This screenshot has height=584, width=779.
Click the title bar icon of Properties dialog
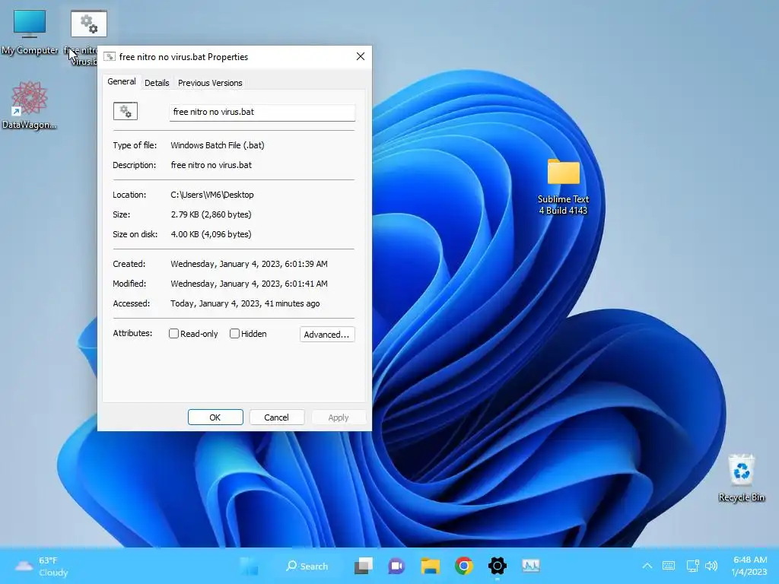110,56
